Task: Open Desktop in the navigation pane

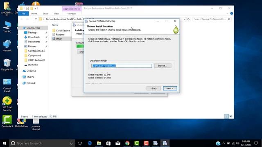Action: click(32, 33)
